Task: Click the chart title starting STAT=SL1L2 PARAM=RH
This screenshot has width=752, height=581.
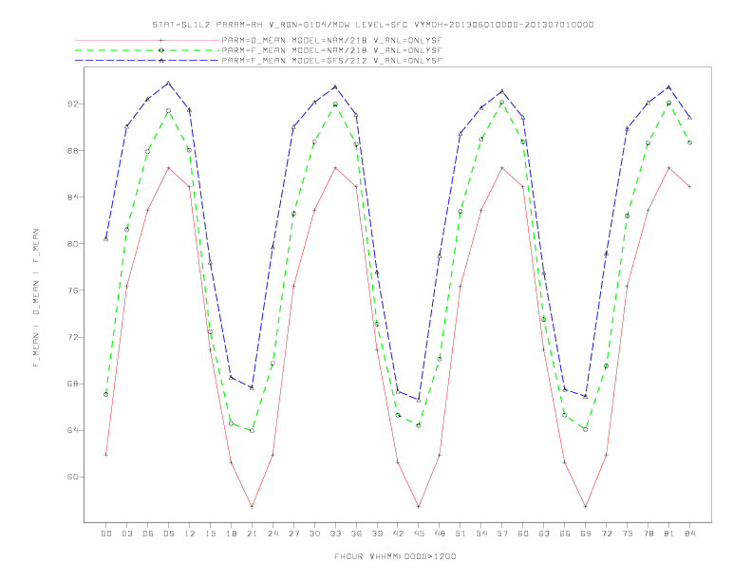Action: point(372,25)
